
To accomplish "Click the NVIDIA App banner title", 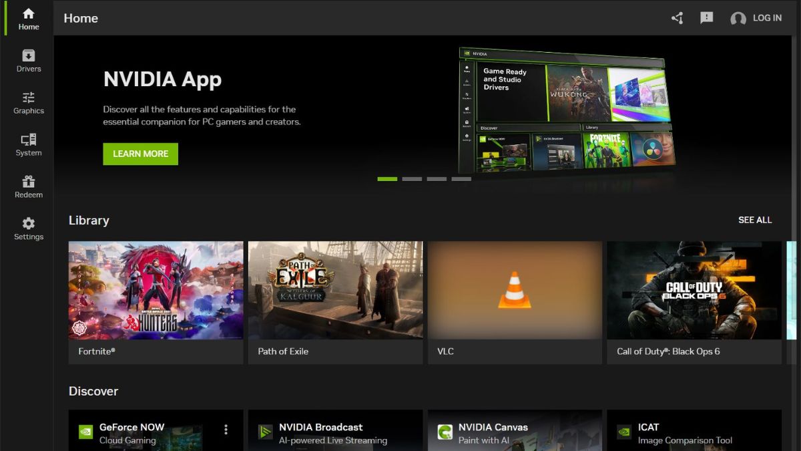I will (162, 80).
